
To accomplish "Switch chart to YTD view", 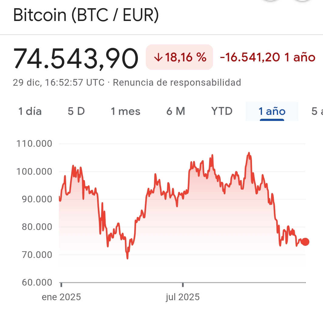I will coord(222,112).
